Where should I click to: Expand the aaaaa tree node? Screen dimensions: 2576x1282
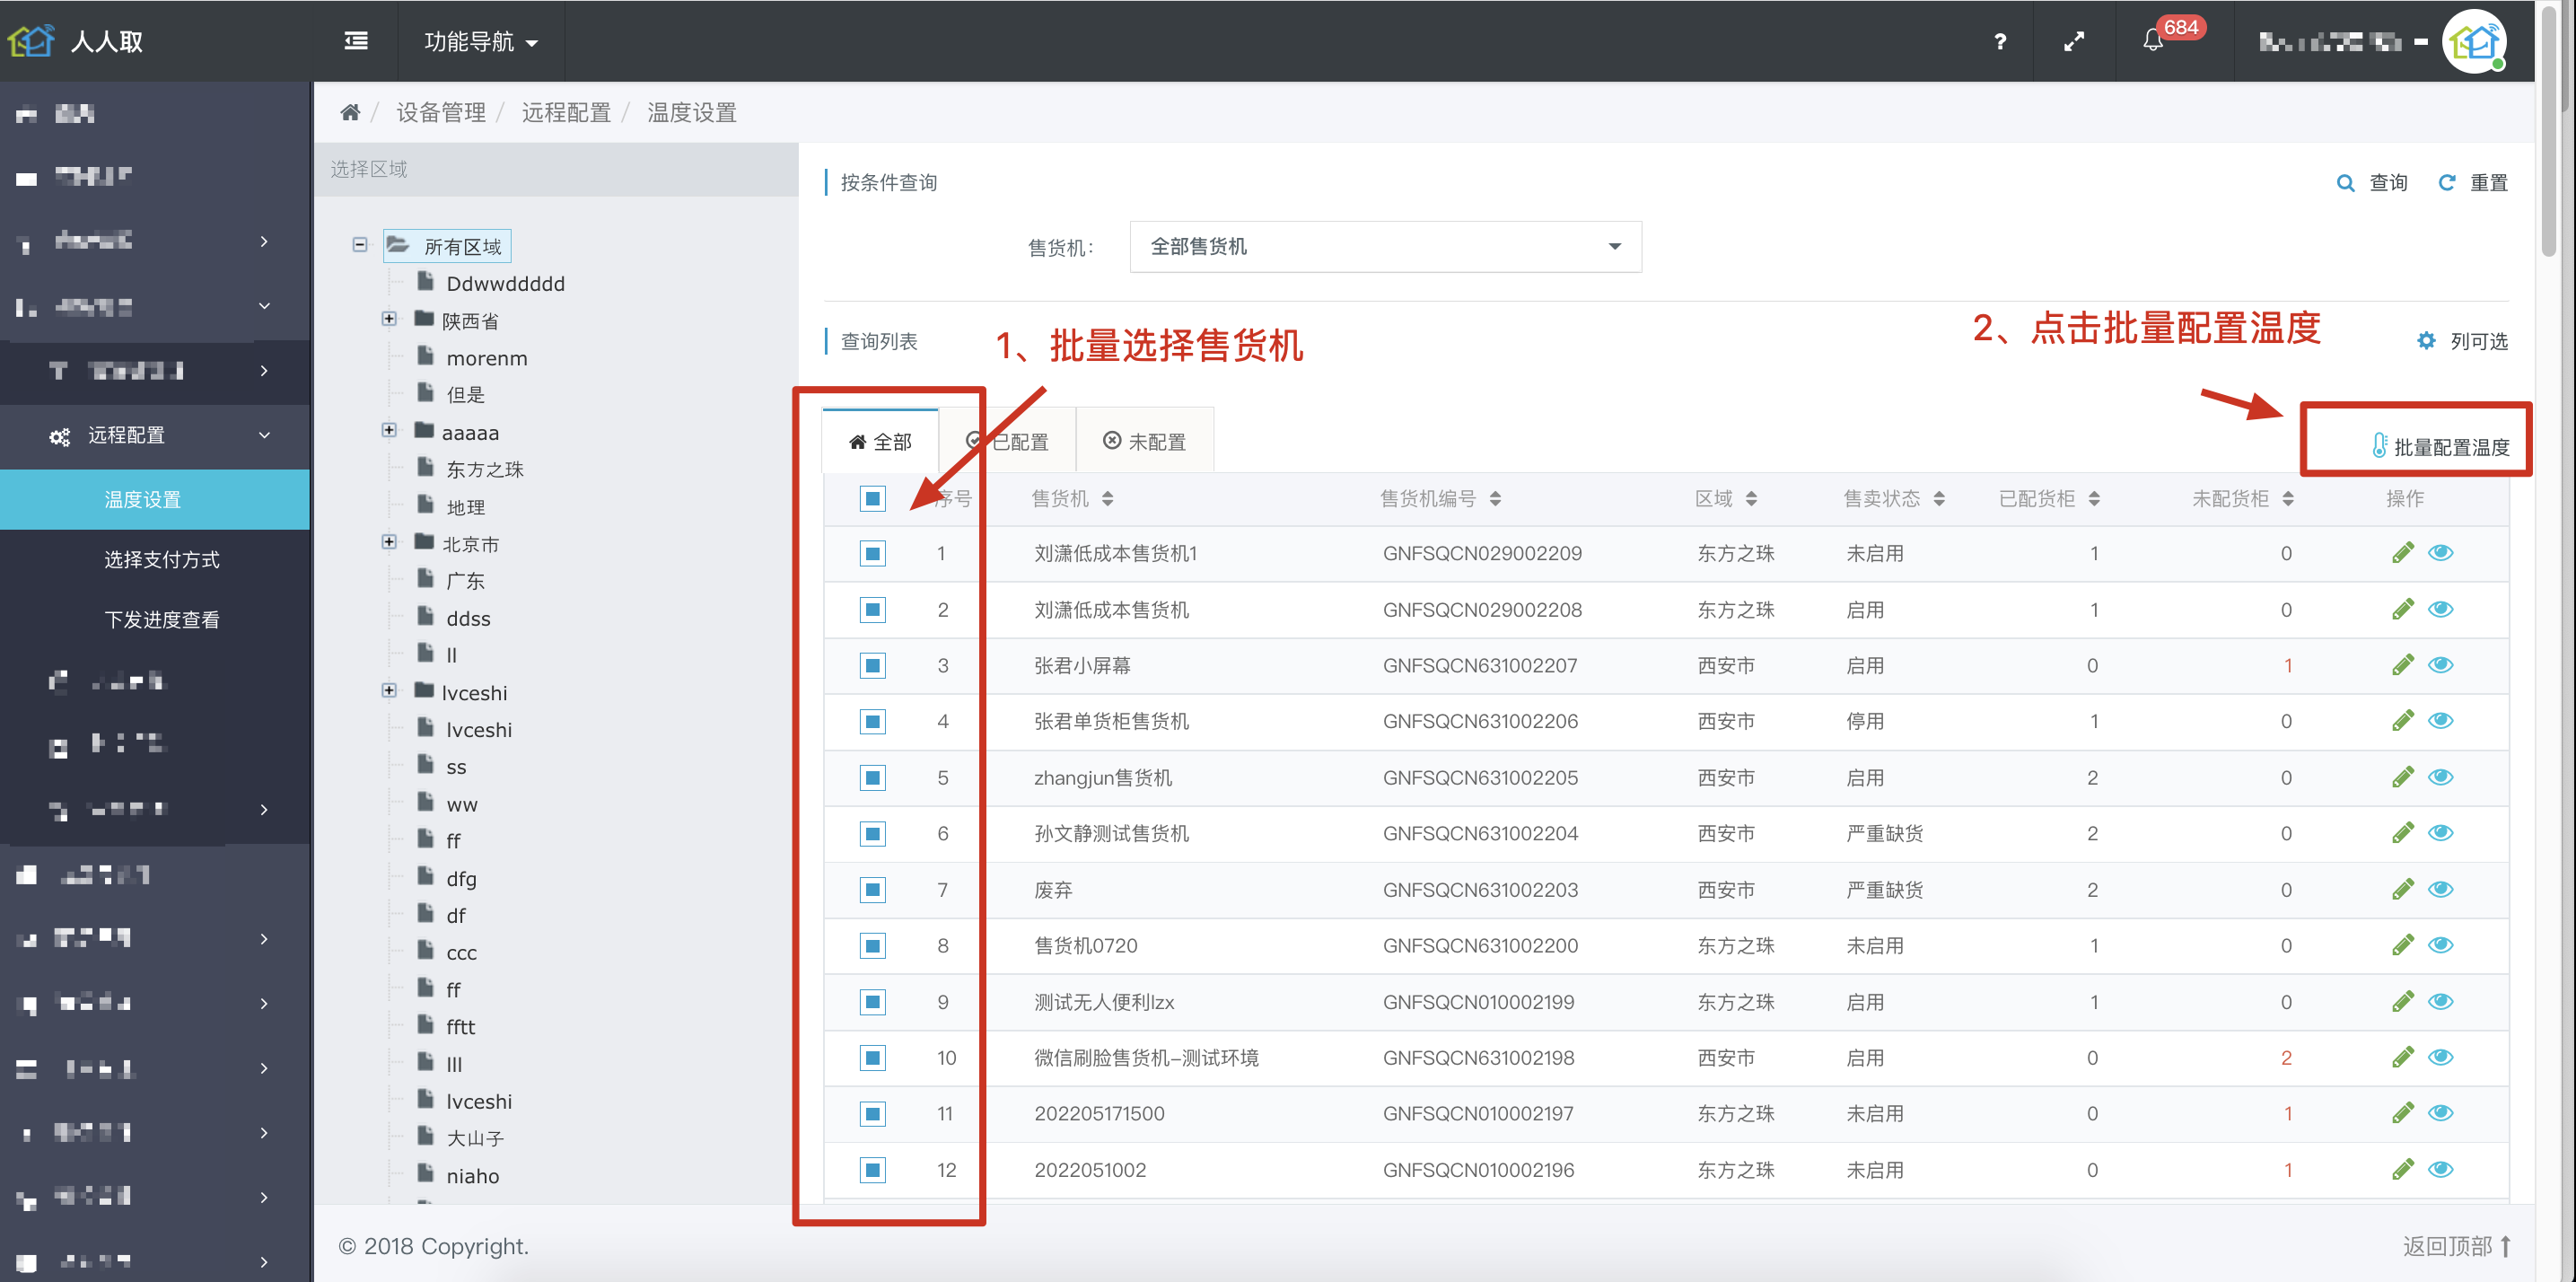coord(389,430)
